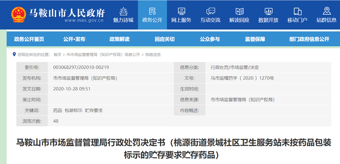Click the 信息分类 label cell
Screen dimensions: 340x164
190,67
